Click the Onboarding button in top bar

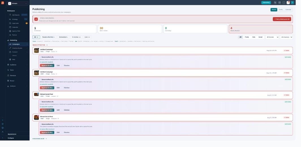click(x=266, y=3)
